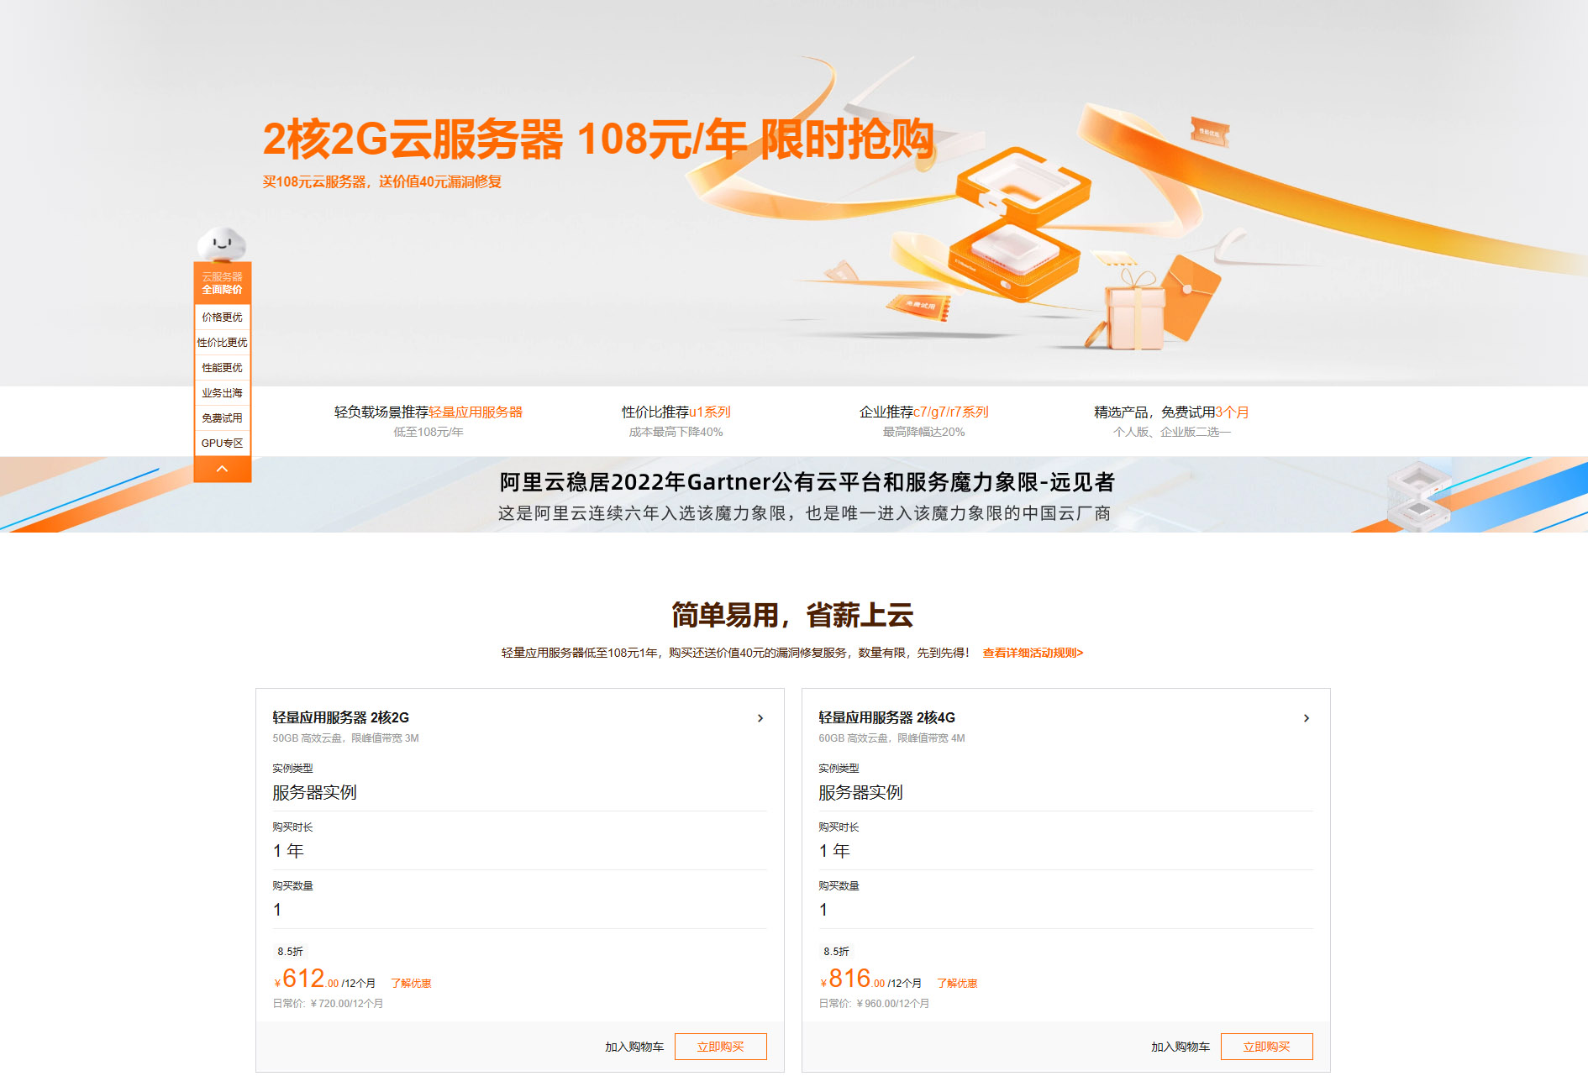Select GPU专区 in the floating sidebar
The width and height of the screenshot is (1588, 1092).
click(x=222, y=443)
